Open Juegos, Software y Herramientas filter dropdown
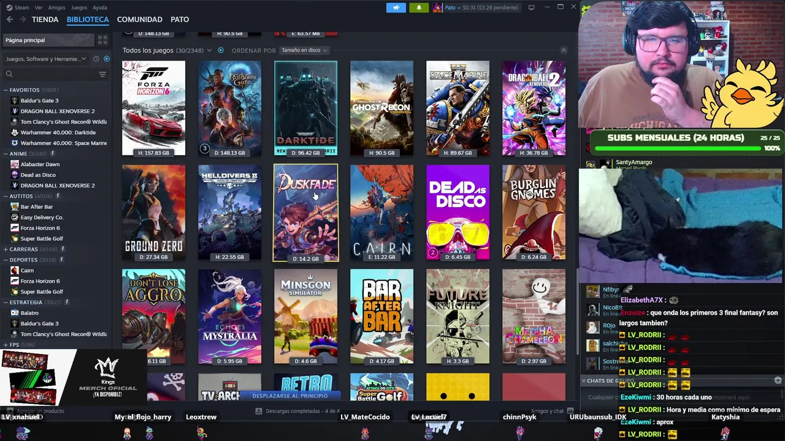This screenshot has height=441, width=785. (46, 59)
